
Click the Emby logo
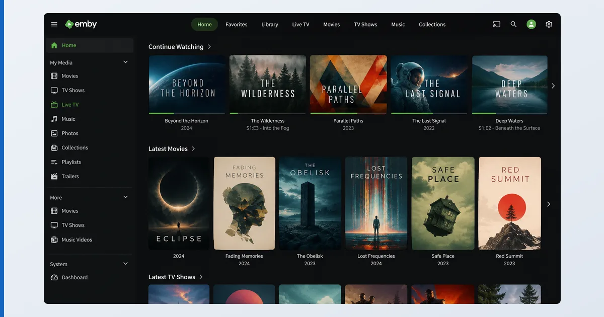[x=81, y=24]
